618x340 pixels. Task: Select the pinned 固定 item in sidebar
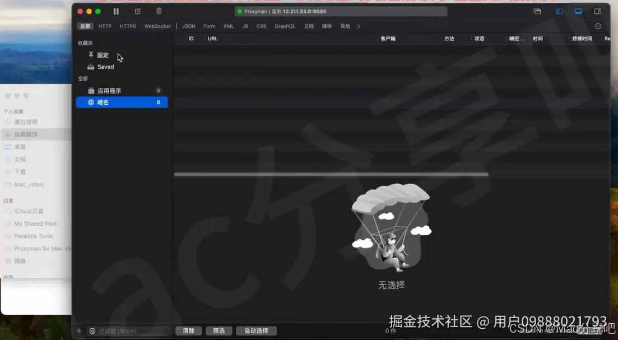coord(104,55)
